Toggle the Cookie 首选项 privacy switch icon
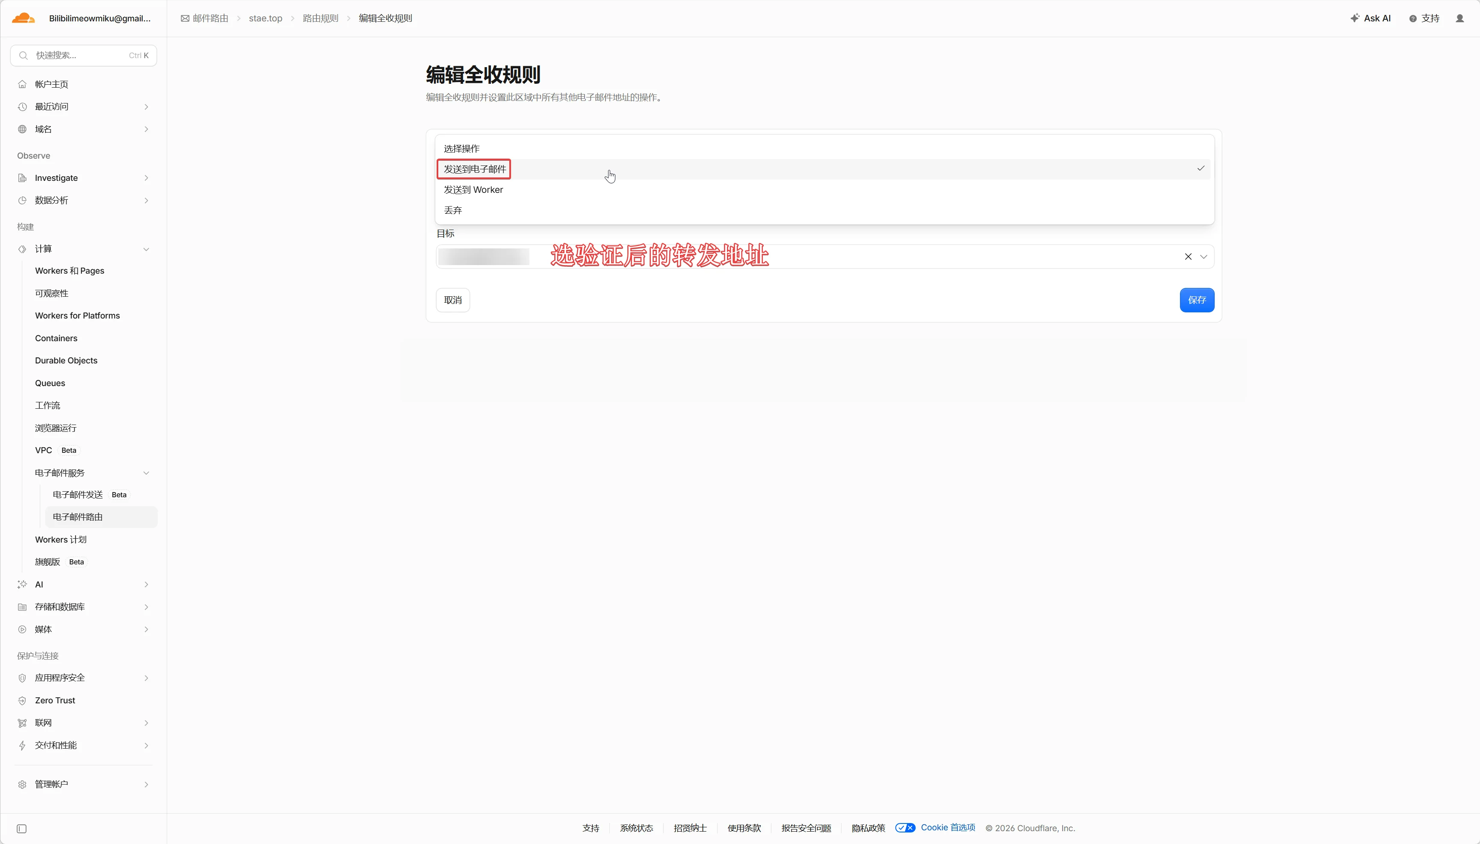 (x=905, y=828)
